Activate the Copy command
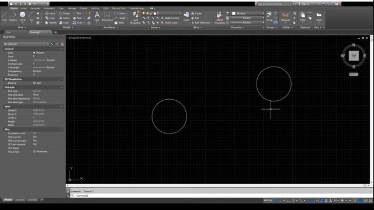 coord(50,18)
